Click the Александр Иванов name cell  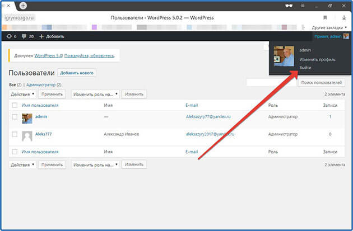pos(122,134)
